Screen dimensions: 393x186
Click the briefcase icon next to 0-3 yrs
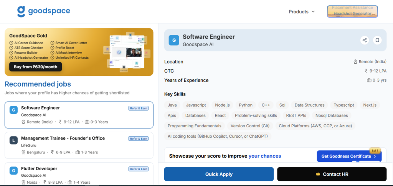pos(369,81)
